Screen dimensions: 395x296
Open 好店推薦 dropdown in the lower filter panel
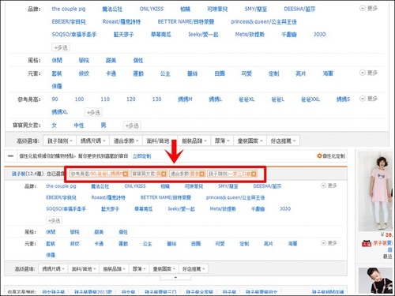pos(194,269)
